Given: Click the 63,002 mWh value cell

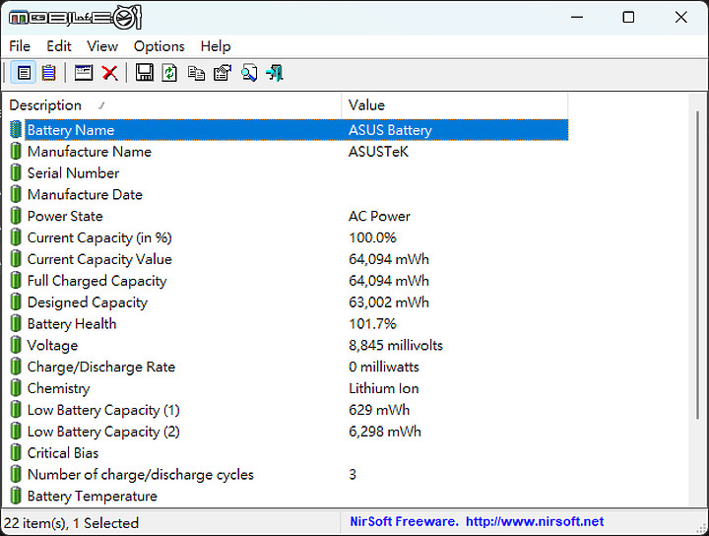Looking at the screenshot, I should pyautogui.click(x=389, y=302).
